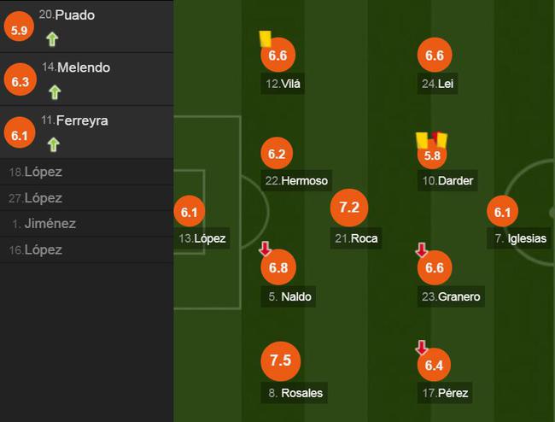The width and height of the screenshot is (555, 422).
Task: Open Rosales' 7.5 rating bubble
Action: (x=281, y=360)
